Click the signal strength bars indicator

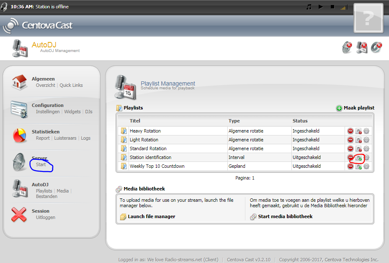[344, 7]
